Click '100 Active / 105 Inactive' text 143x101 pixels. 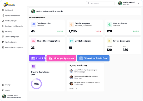pos(83,26)
